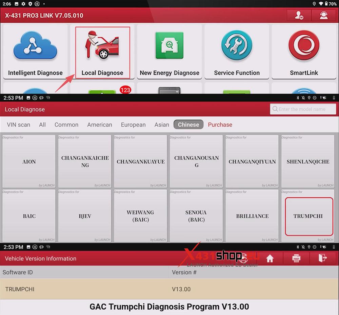Click X-431 PRO3 LINK V7.05.010 title
339x315 pixels.
point(44,16)
